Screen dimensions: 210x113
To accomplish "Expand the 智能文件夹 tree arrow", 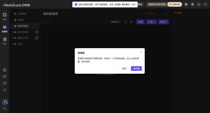I will [13, 38].
